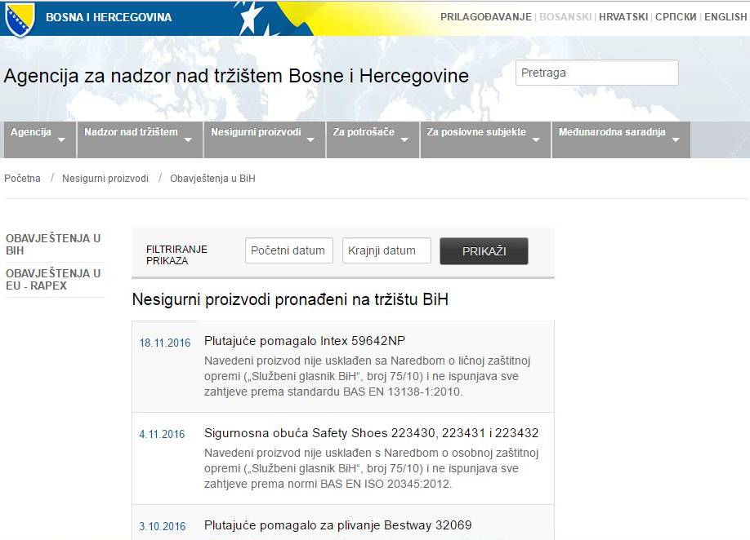Screen dimensions: 750x540
Task: Switch language to Српски
Action: click(x=675, y=17)
